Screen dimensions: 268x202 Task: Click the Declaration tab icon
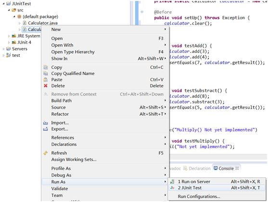[x=185, y=168]
